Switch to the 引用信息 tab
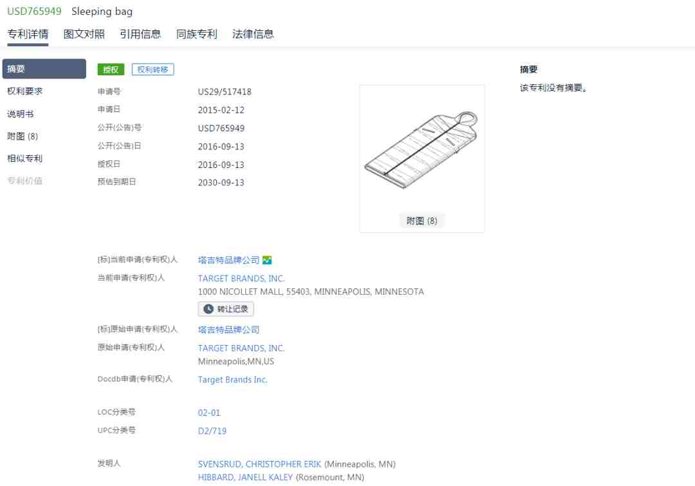The height and width of the screenshot is (486, 695). (140, 34)
